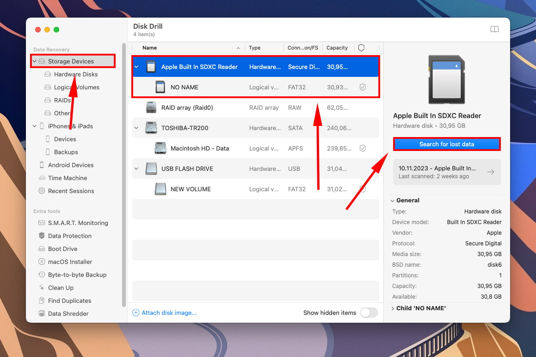The width and height of the screenshot is (536, 357).
Task: Collapse the TOSHIBA-TR200 disk row
Action: [x=136, y=128]
